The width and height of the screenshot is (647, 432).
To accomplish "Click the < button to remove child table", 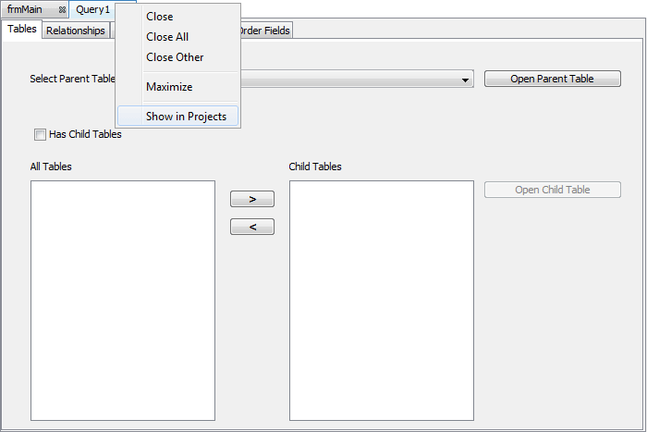I will 252,227.
